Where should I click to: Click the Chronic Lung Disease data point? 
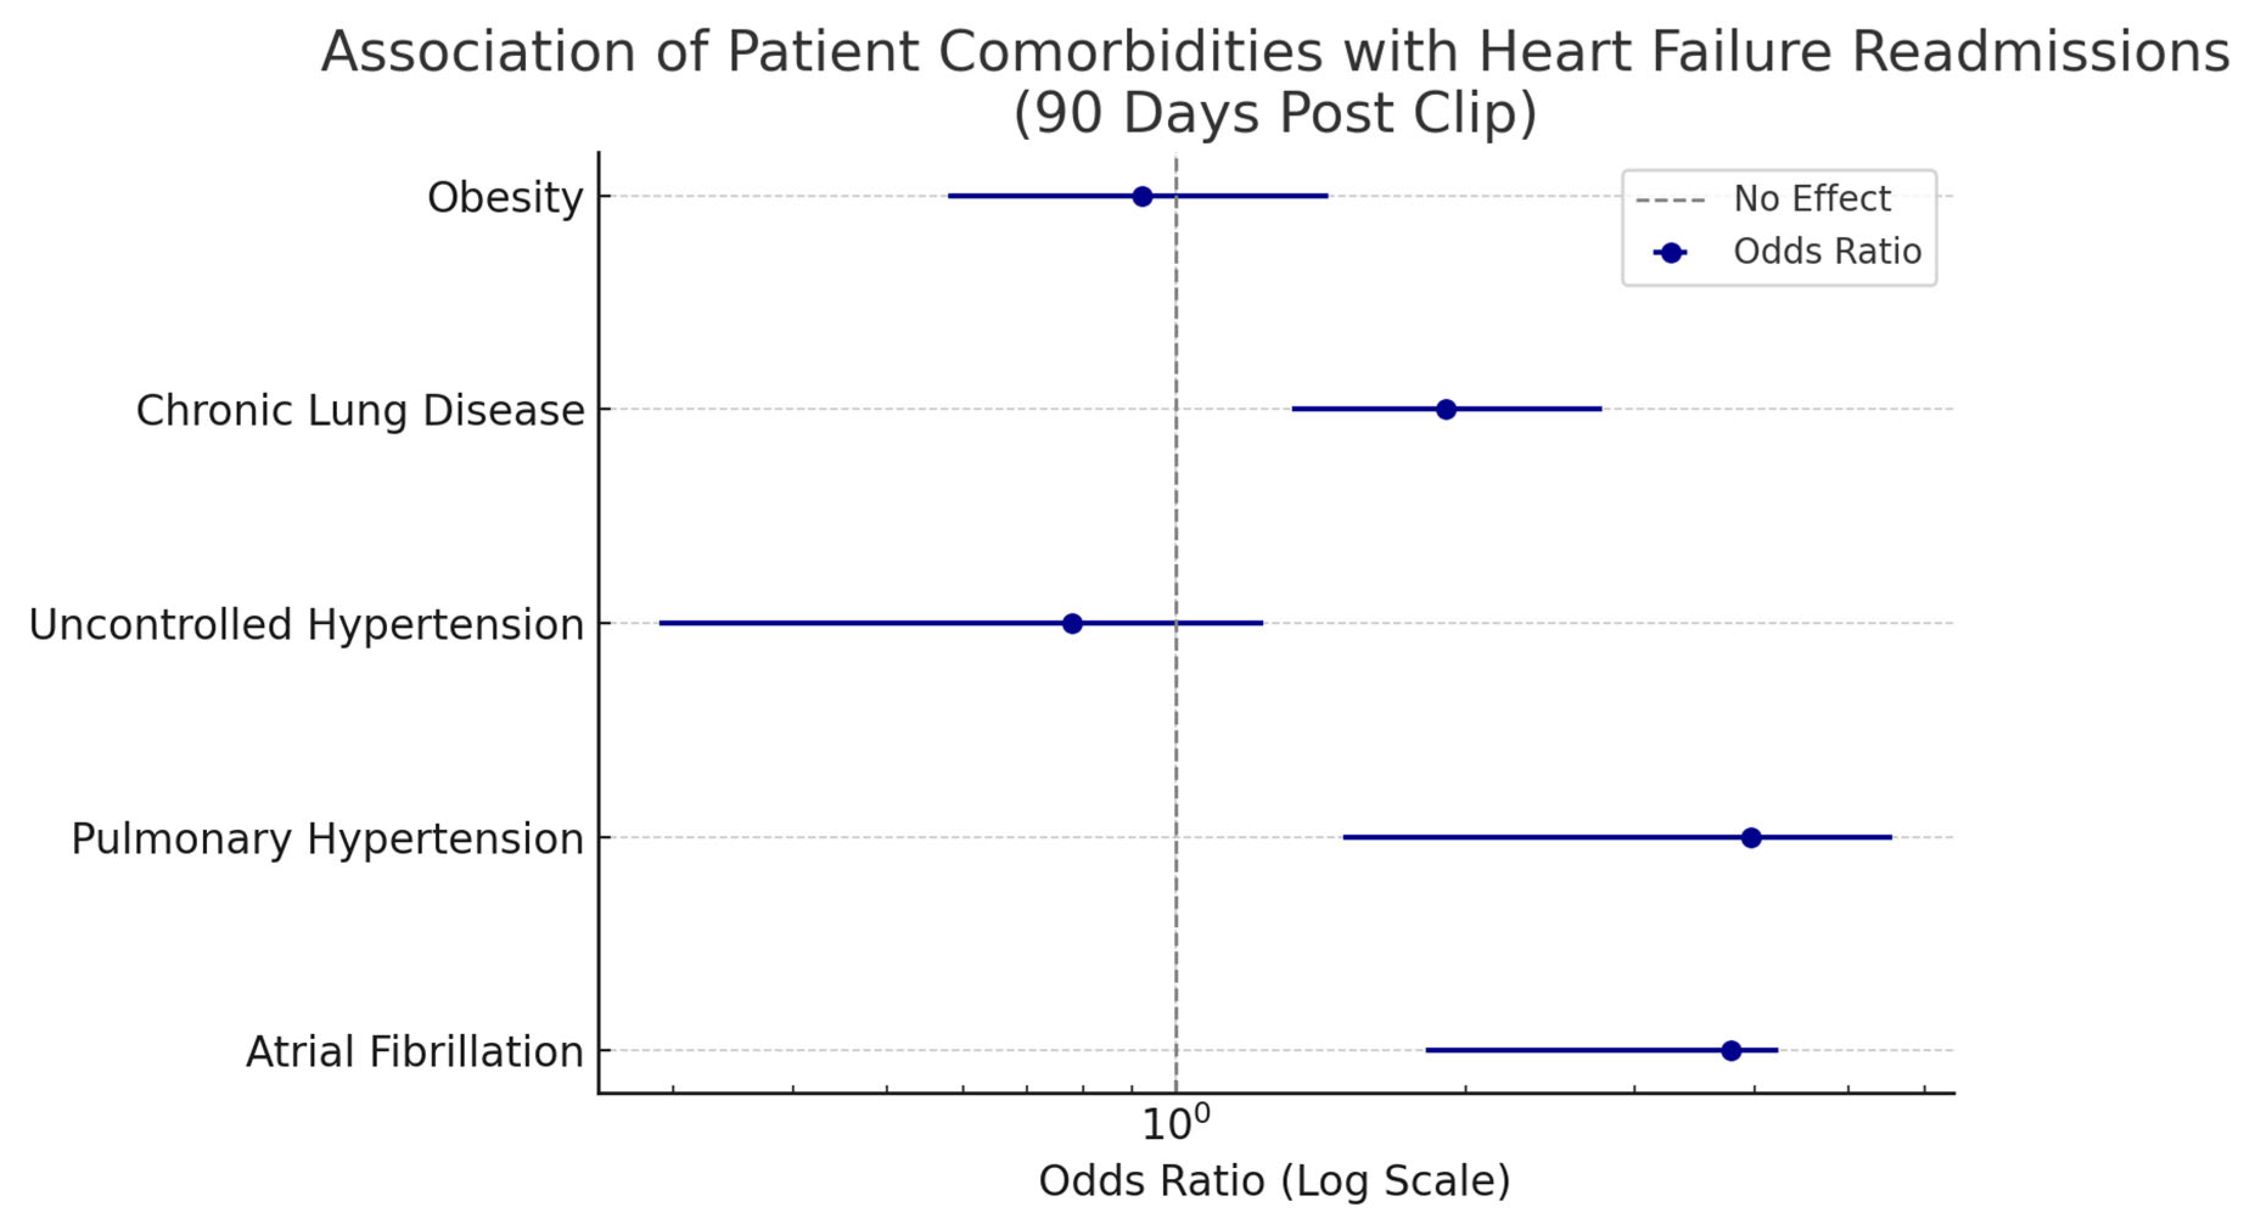pos(1445,409)
